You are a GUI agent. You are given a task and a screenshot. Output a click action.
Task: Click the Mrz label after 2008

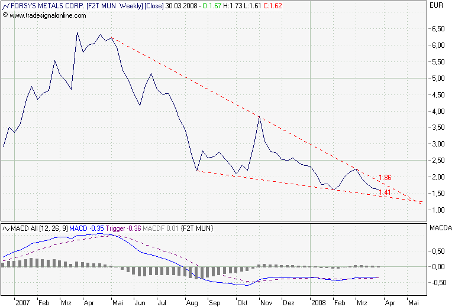362,303
